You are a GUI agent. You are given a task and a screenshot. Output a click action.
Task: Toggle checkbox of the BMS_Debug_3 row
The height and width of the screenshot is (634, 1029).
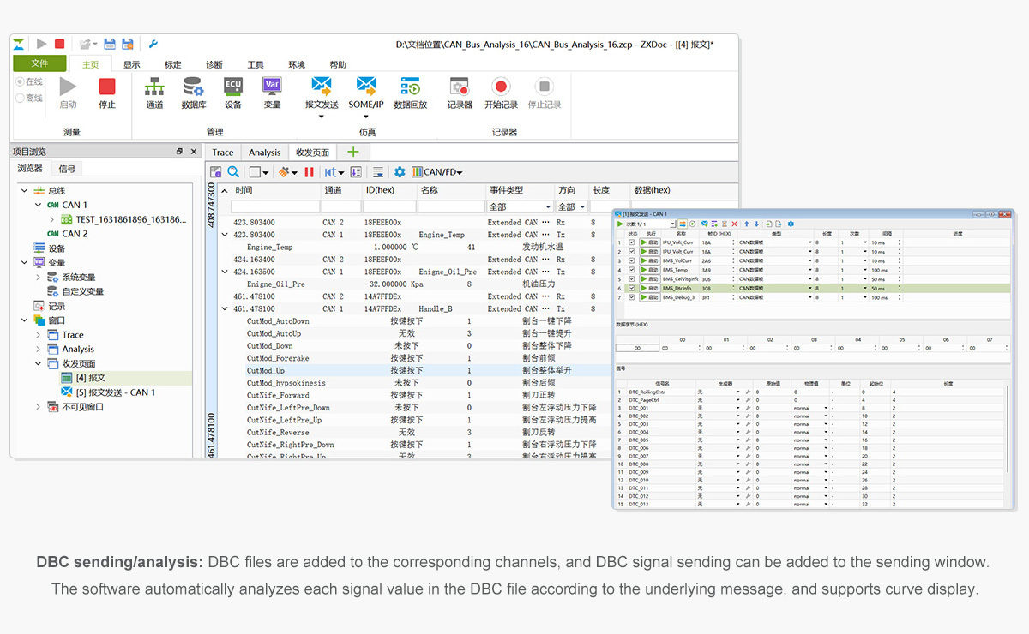(x=632, y=298)
